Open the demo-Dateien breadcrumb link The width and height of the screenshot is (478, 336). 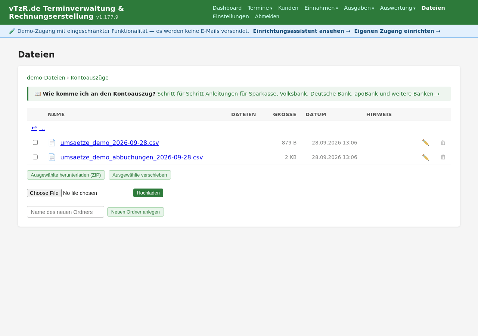(x=46, y=78)
